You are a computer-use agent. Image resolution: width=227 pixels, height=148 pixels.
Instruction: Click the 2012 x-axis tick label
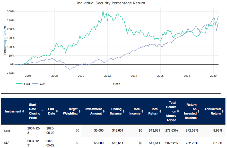coord(107,76)
